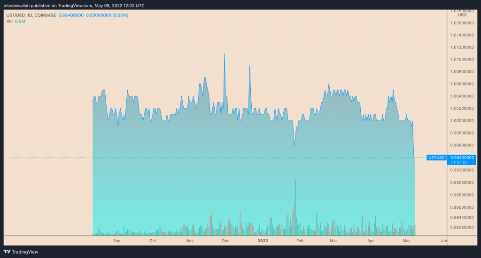This screenshot has width=481, height=258.
Task: Click the 0.99400000 current price badge
Action: (x=462, y=158)
